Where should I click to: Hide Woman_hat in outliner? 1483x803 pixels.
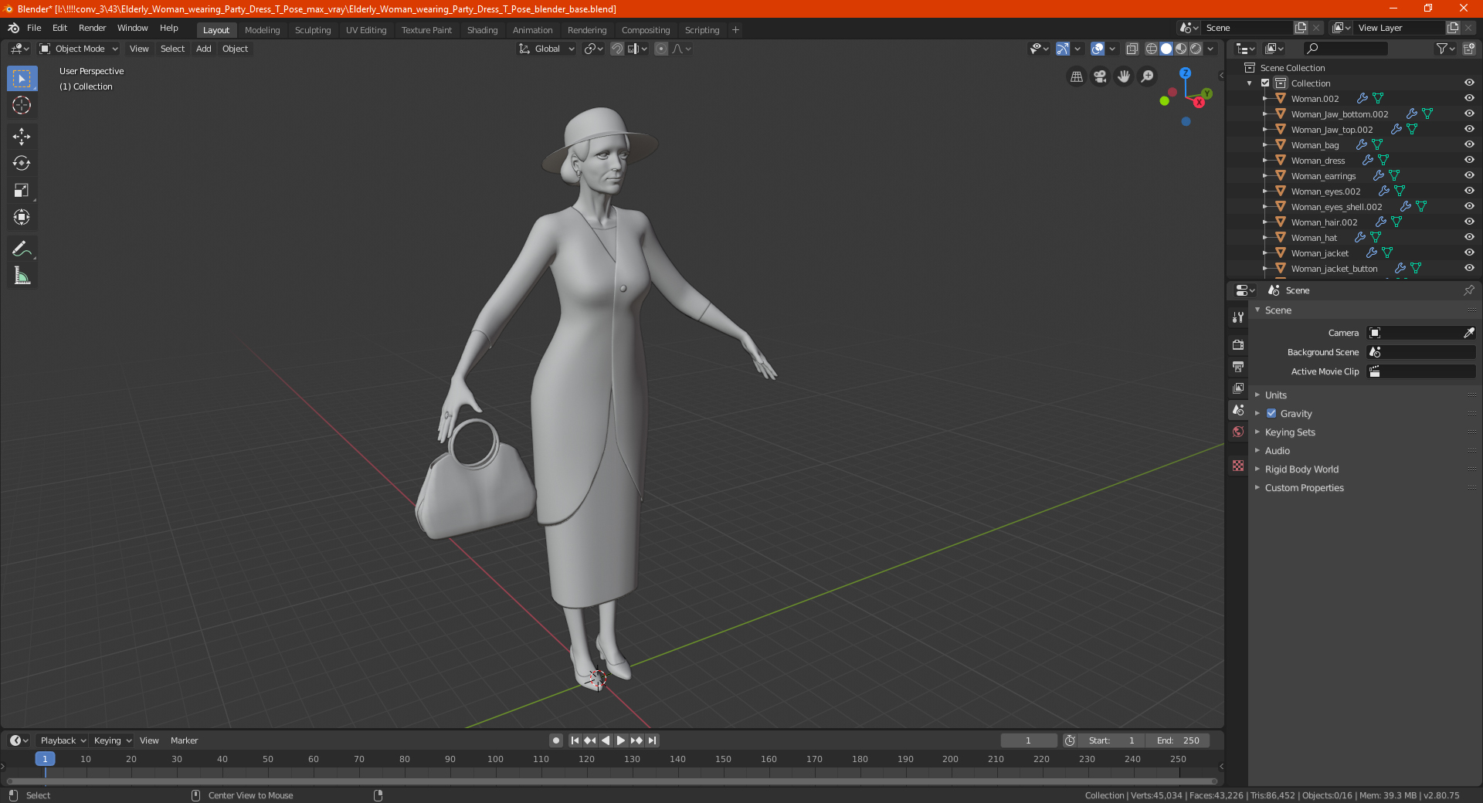[1469, 238]
